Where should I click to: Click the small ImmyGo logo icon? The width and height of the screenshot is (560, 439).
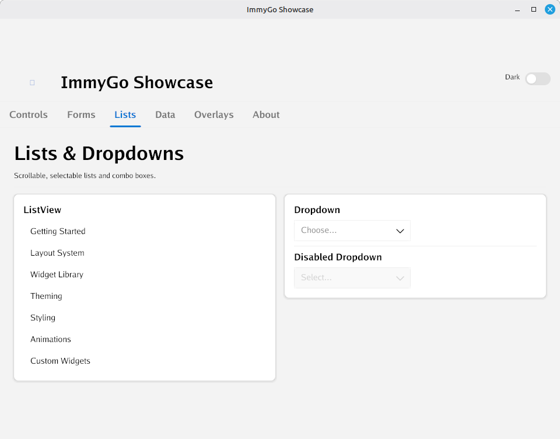(x=32, y=82)
